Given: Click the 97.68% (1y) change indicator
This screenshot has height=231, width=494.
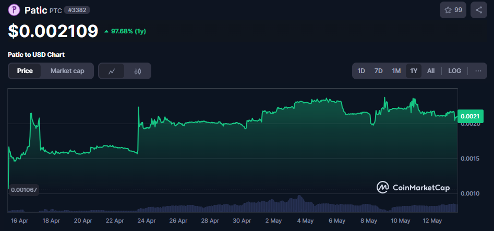Looking at the screenshot, I should [125, 31].
